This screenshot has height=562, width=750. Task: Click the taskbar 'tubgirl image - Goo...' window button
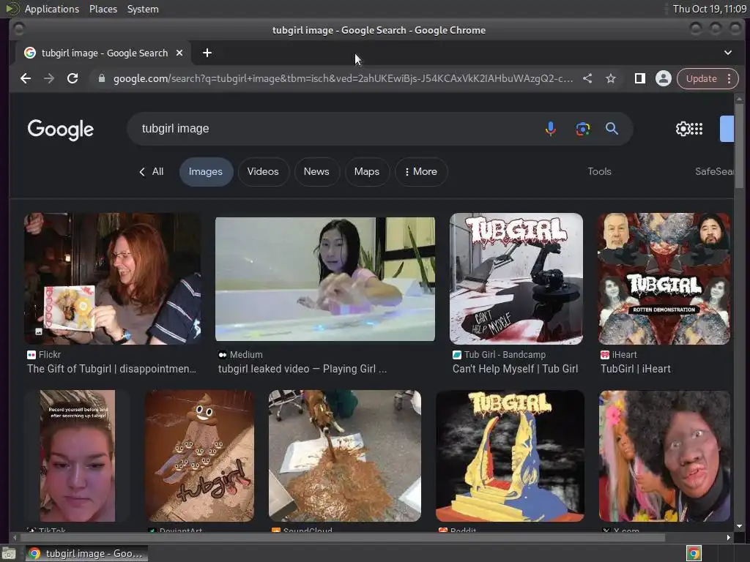click(x=86, y=553)
